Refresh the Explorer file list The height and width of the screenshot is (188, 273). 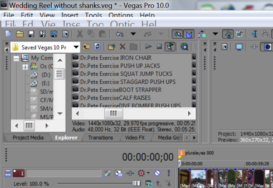tap(97, 47)
